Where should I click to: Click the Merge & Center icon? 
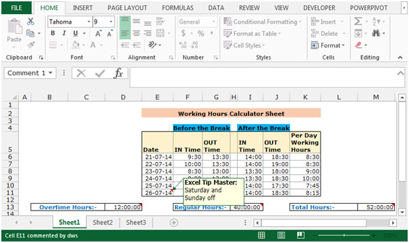[x=160, y=33]
